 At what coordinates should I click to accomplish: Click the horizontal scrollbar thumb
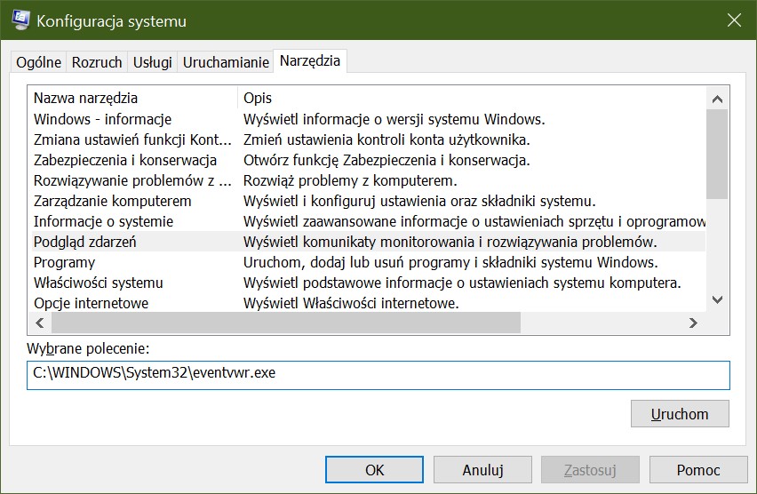(x=286, y=323)
